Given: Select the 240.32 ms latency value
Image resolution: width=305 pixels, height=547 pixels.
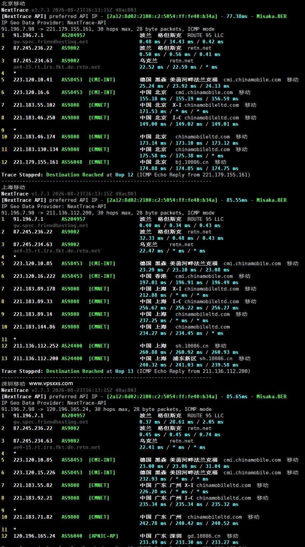Looking at the screenshot, I should pyautogui.click(x=153, y=365).
